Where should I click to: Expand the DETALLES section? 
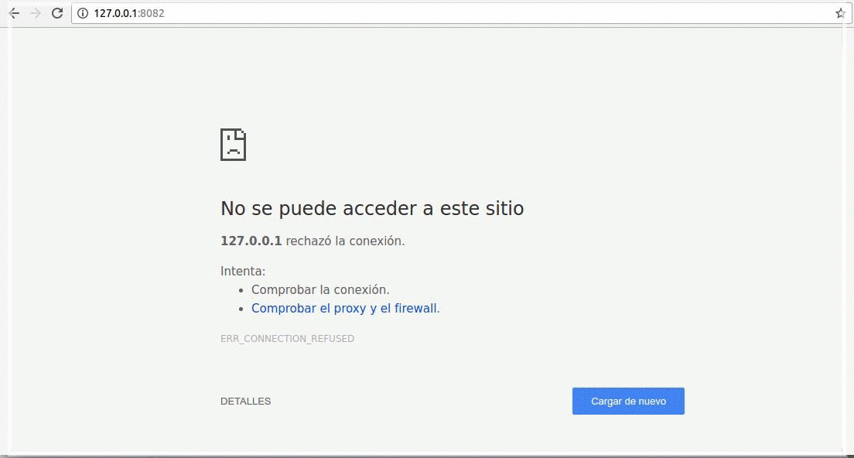246,402
